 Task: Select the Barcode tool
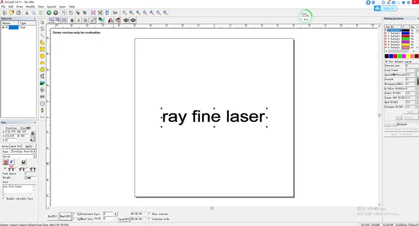[42, 97]
